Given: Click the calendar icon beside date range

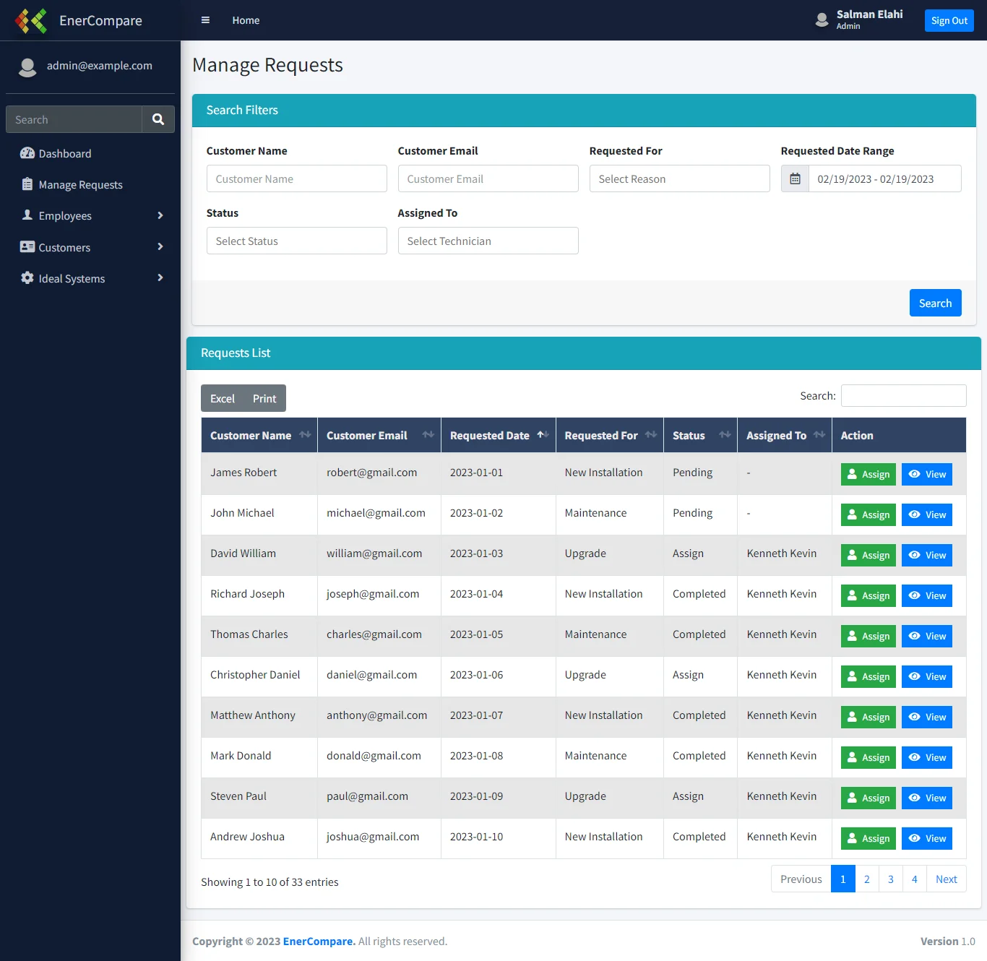Looking at the screenshot, I should click(795, 178).
